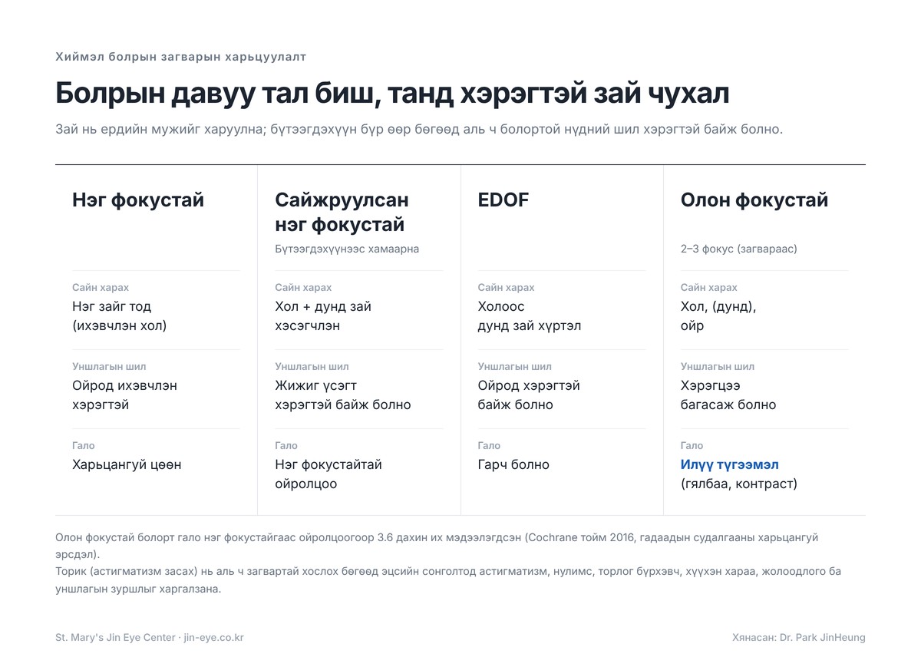Click "Сайн харах" label in Сайжруулсан column

pos(303,287)
